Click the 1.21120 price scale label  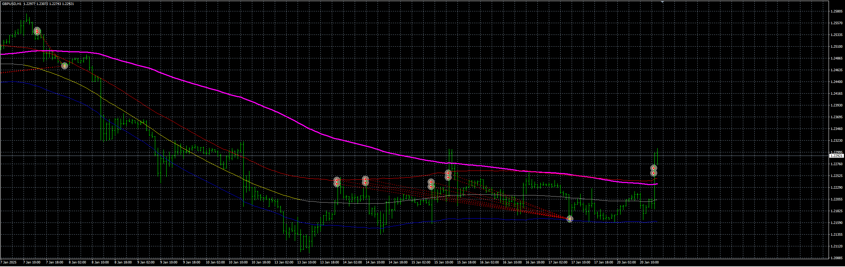click(x=836, y=246)
